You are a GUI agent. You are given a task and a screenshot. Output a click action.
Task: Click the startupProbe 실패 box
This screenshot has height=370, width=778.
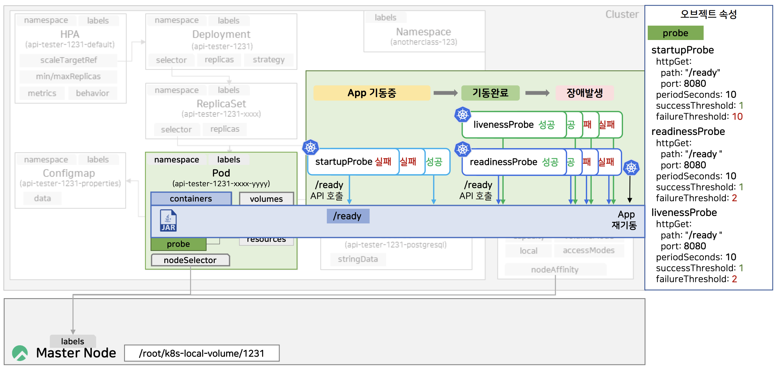click(353, 162)
